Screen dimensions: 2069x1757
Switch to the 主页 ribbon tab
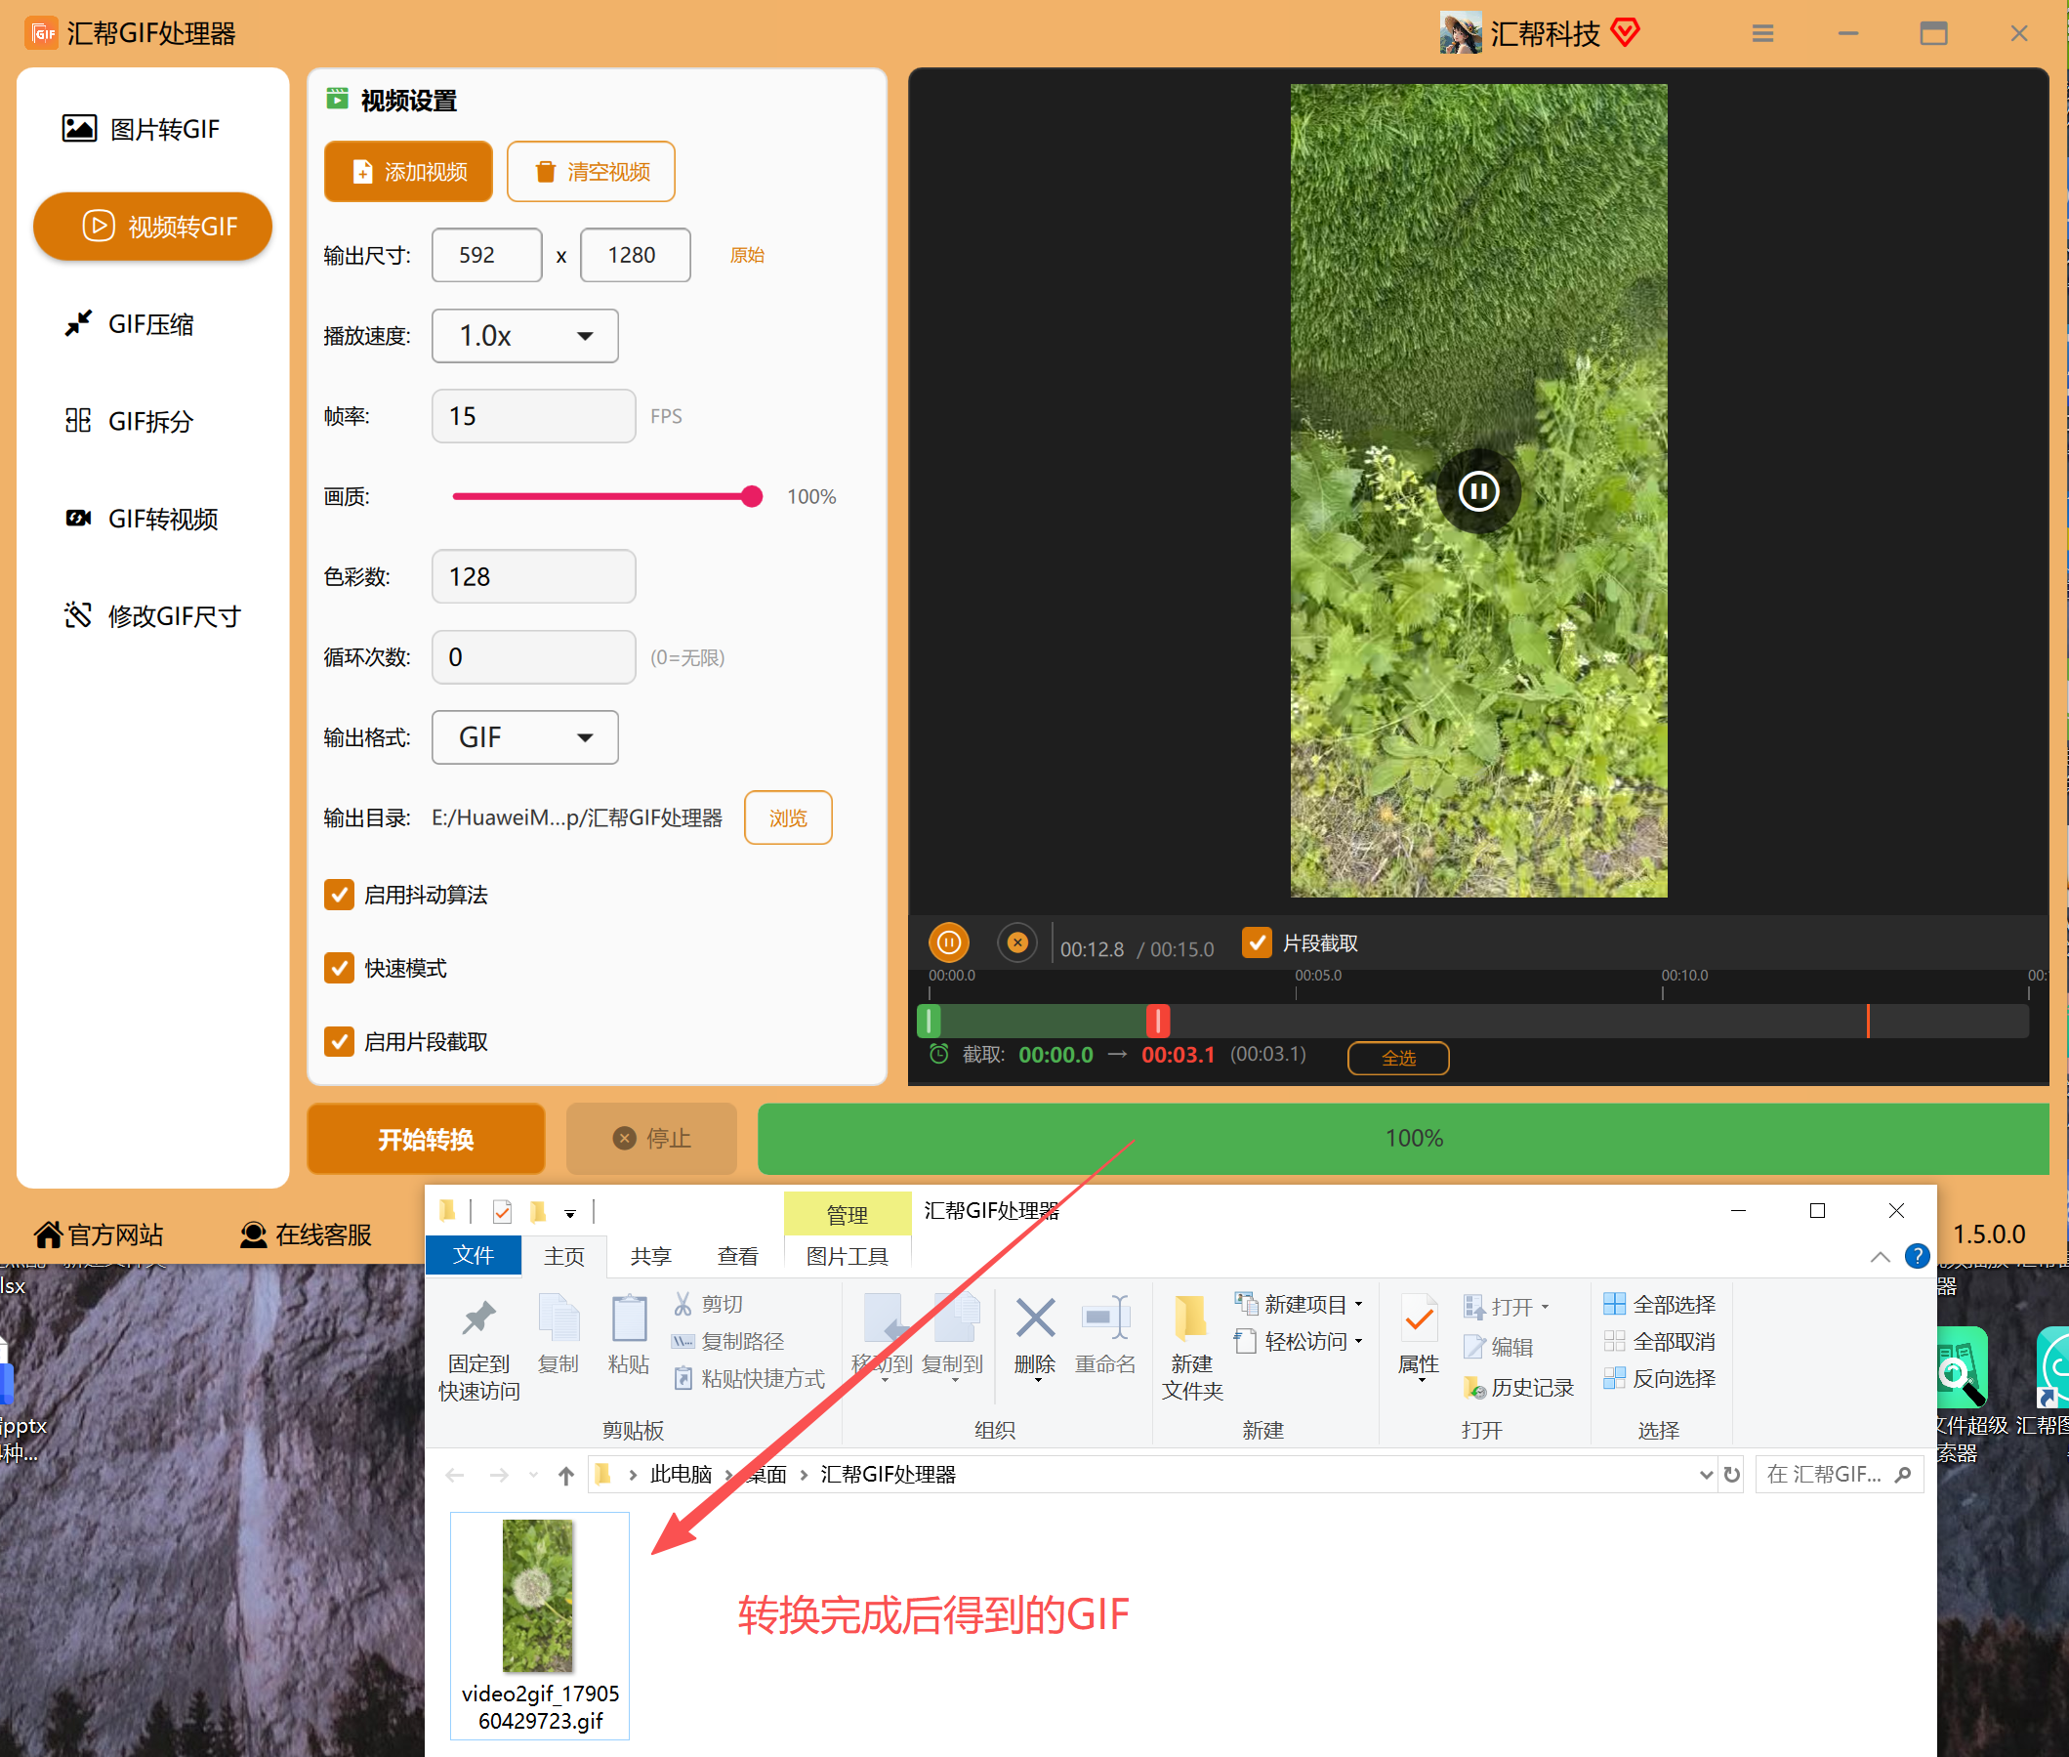(x=564, y=1256)
